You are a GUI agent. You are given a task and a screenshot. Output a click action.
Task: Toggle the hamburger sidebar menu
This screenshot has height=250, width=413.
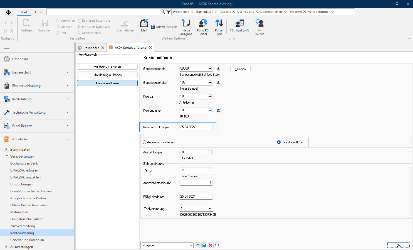pyautogui.click(x=7, y=47)
